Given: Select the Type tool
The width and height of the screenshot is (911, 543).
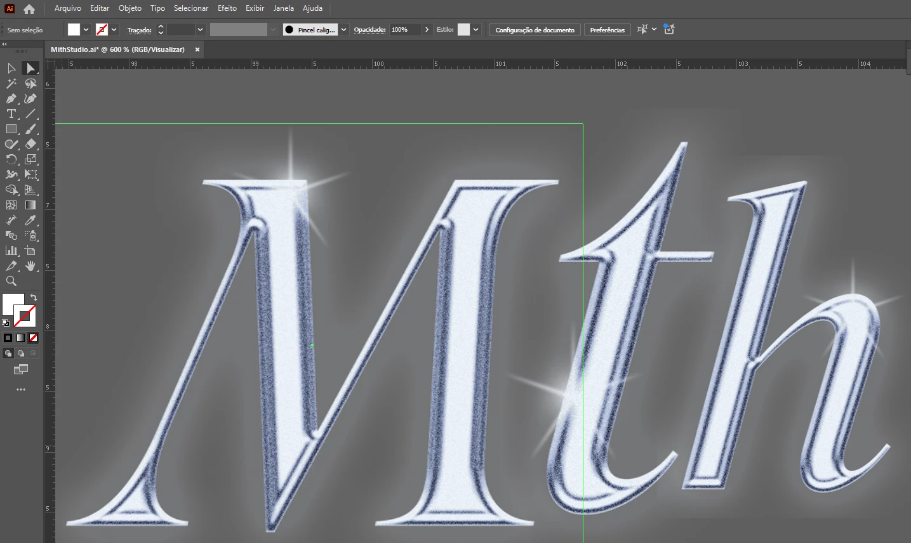Looking at the screenshot, I should [11, 114].
